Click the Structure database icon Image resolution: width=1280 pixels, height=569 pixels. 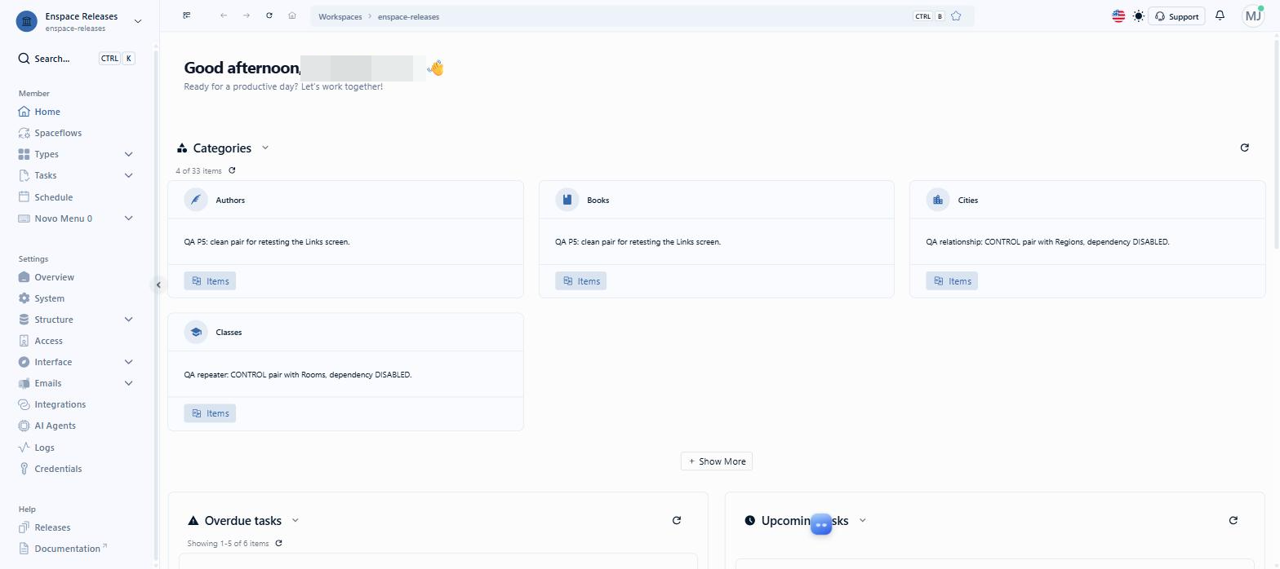(24, 320)
